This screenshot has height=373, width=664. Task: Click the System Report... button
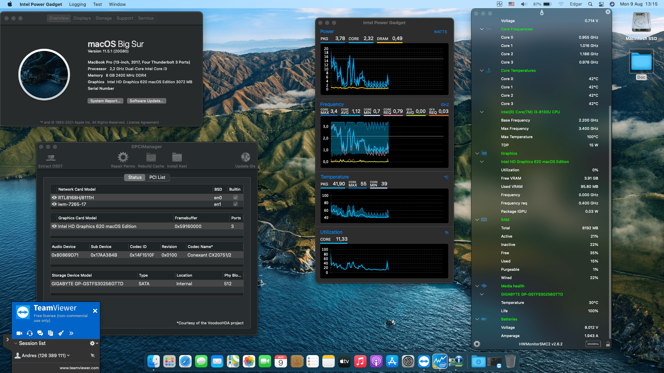pos(105,101)
